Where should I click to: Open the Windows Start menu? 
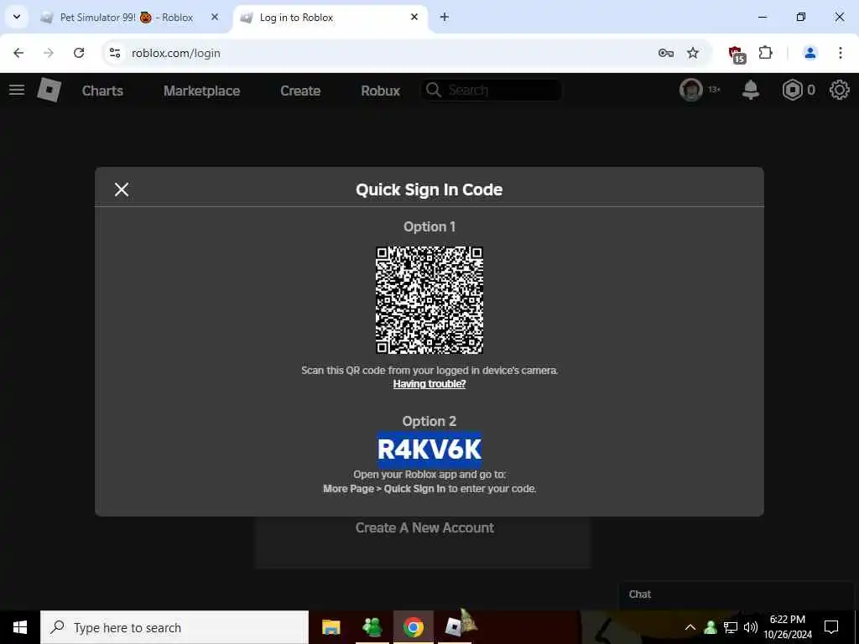(20, 627)
